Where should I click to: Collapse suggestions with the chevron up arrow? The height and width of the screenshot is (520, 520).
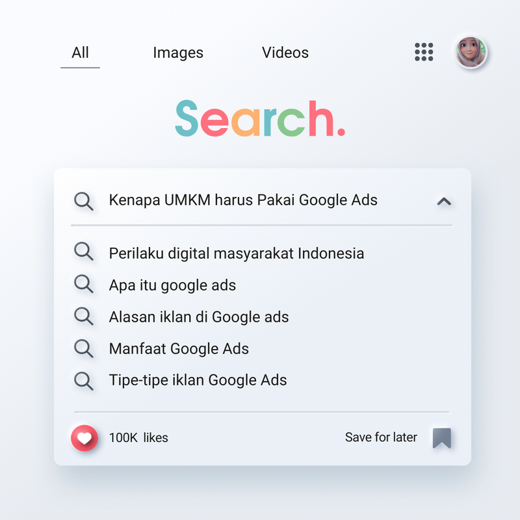pyautogui.click(x=444, y=201)
